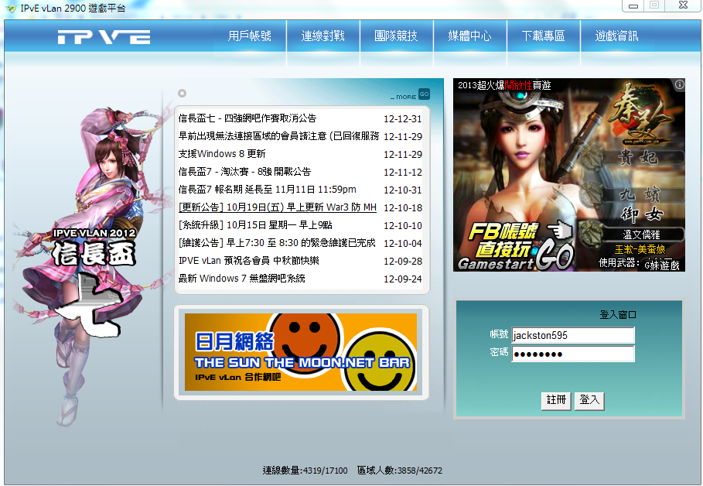Screen dimensions: 703x486
Task: Open the 團隊競技 menu
Action: 396,36
